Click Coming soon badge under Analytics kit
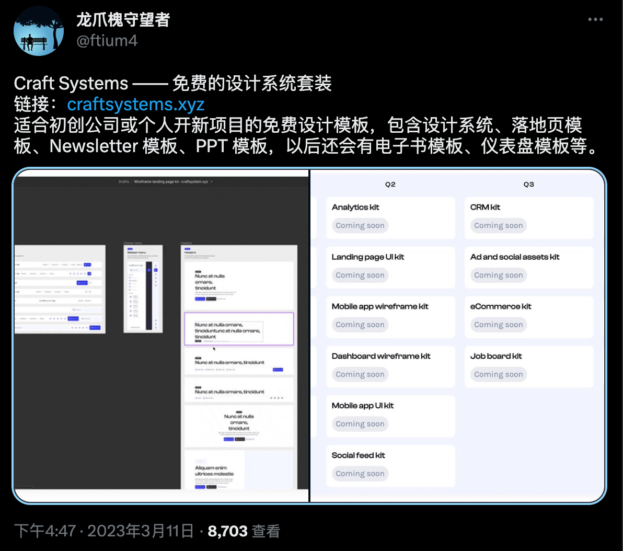Screen dimensions: 623x551 point(360,225)
